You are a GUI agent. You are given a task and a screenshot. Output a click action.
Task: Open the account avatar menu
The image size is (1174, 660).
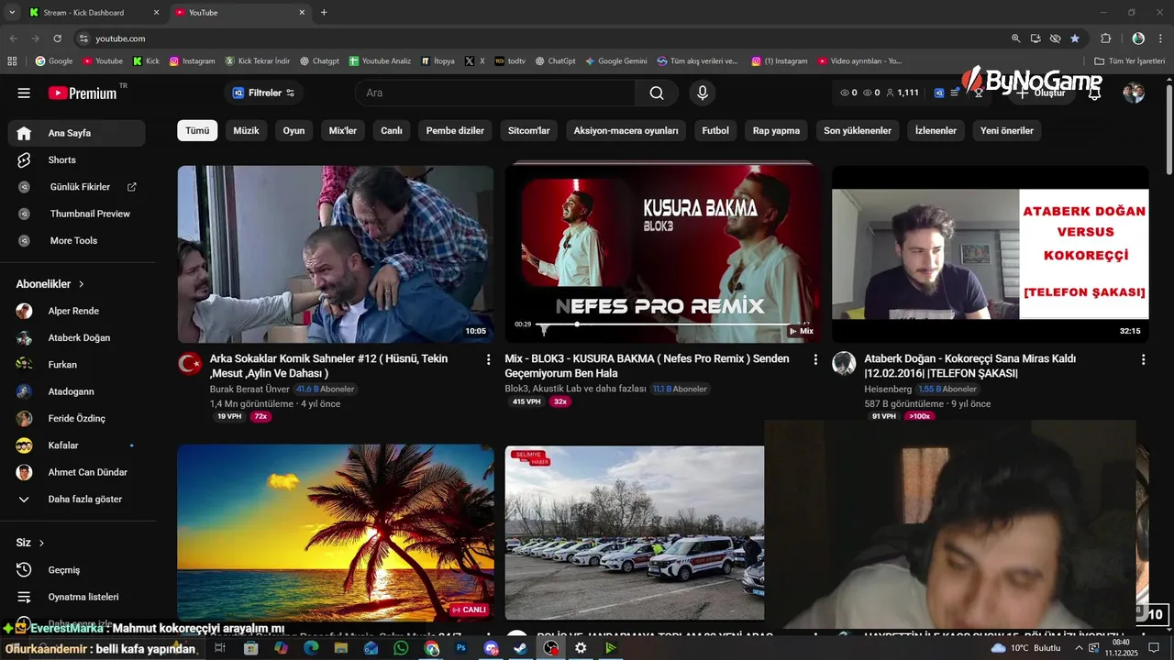1134,93
